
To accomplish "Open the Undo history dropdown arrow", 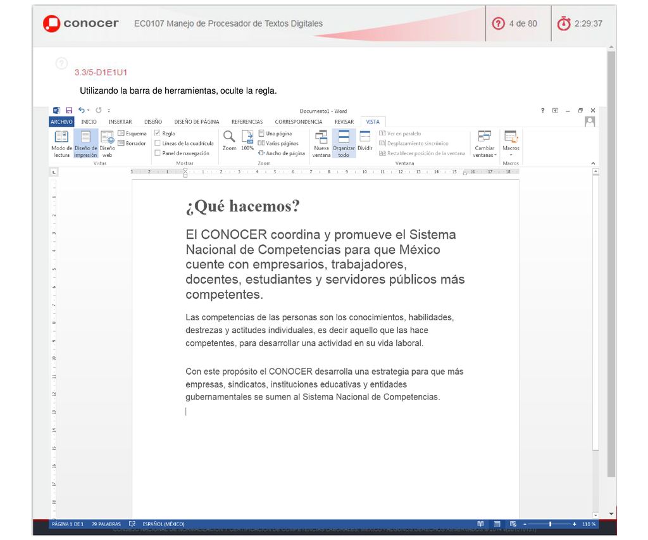I will tap(88, 110).
